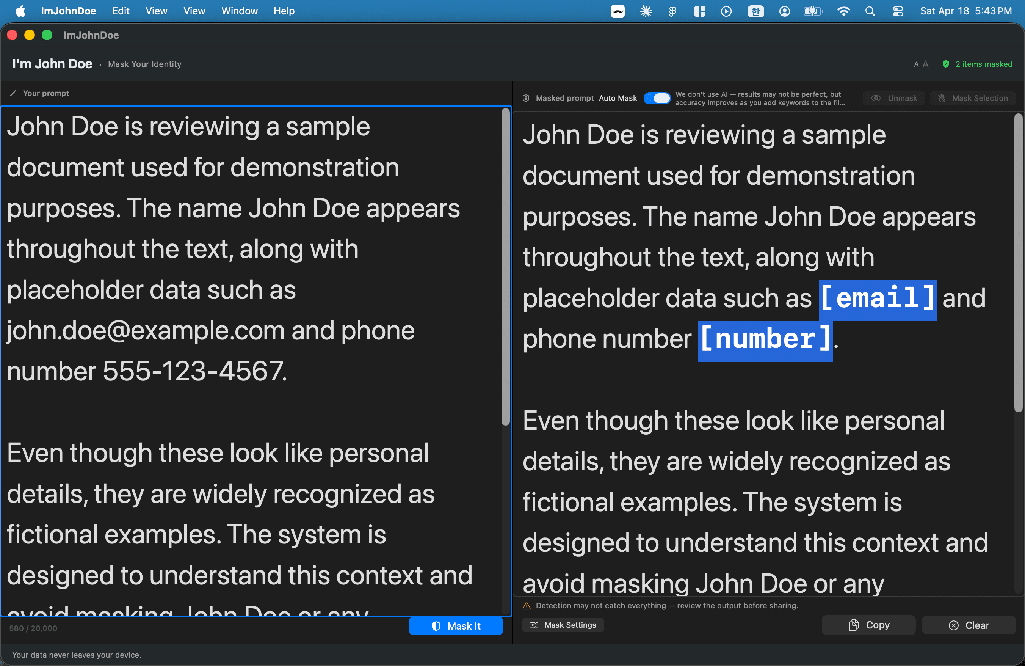Open the battery status menu

coord(813,11)
